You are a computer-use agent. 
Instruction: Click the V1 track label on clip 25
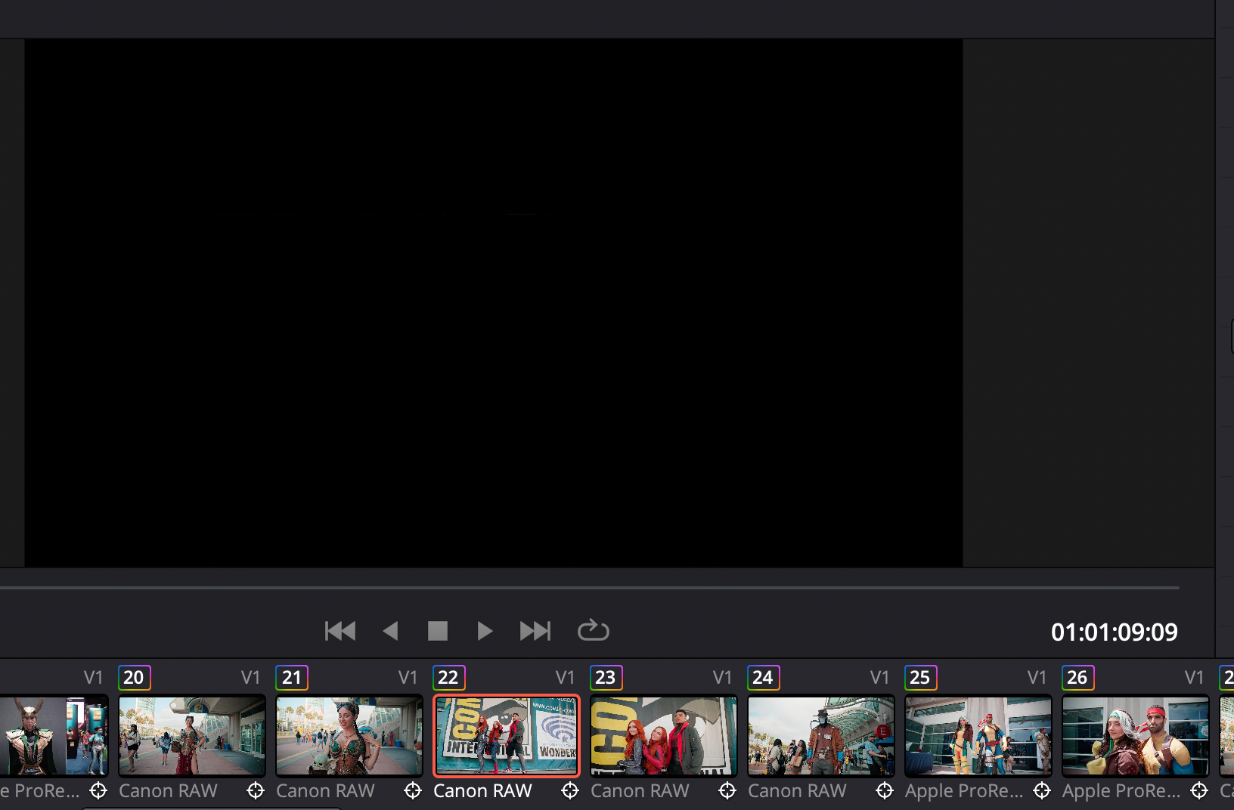pos(1037,678)
